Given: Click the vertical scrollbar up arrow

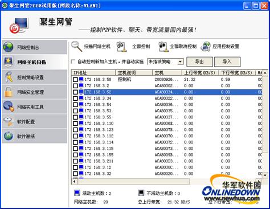Looking at the screenshot, I should click(x=265, y=73).
